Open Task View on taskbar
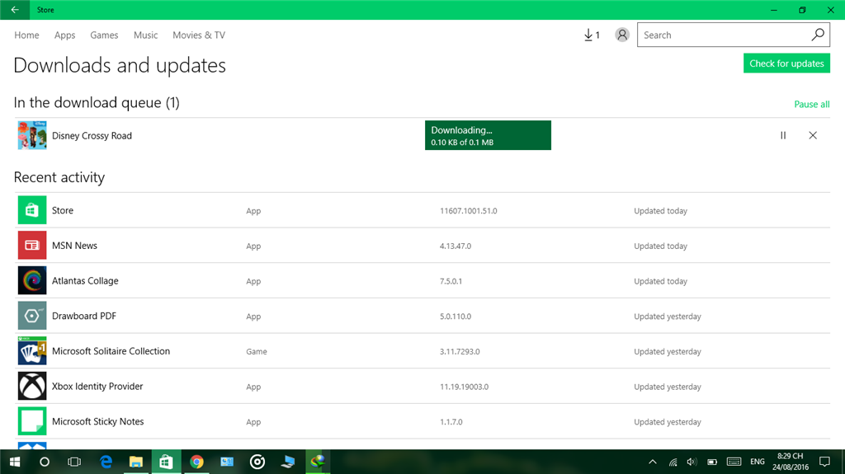 74,462
